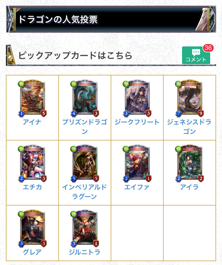The image size is (222, 265).
Task: Click the red 36 comment count badge
Action: (208, 48)
